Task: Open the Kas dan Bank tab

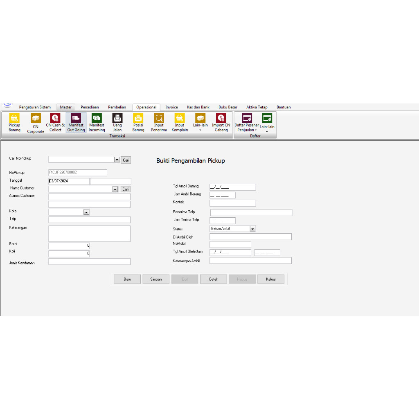Action: [198, 107]
